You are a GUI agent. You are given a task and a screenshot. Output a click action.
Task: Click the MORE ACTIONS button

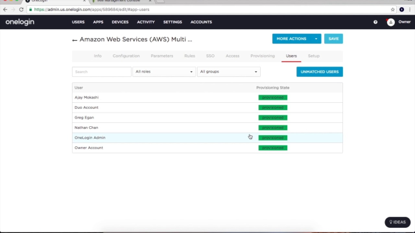point(291,39)
